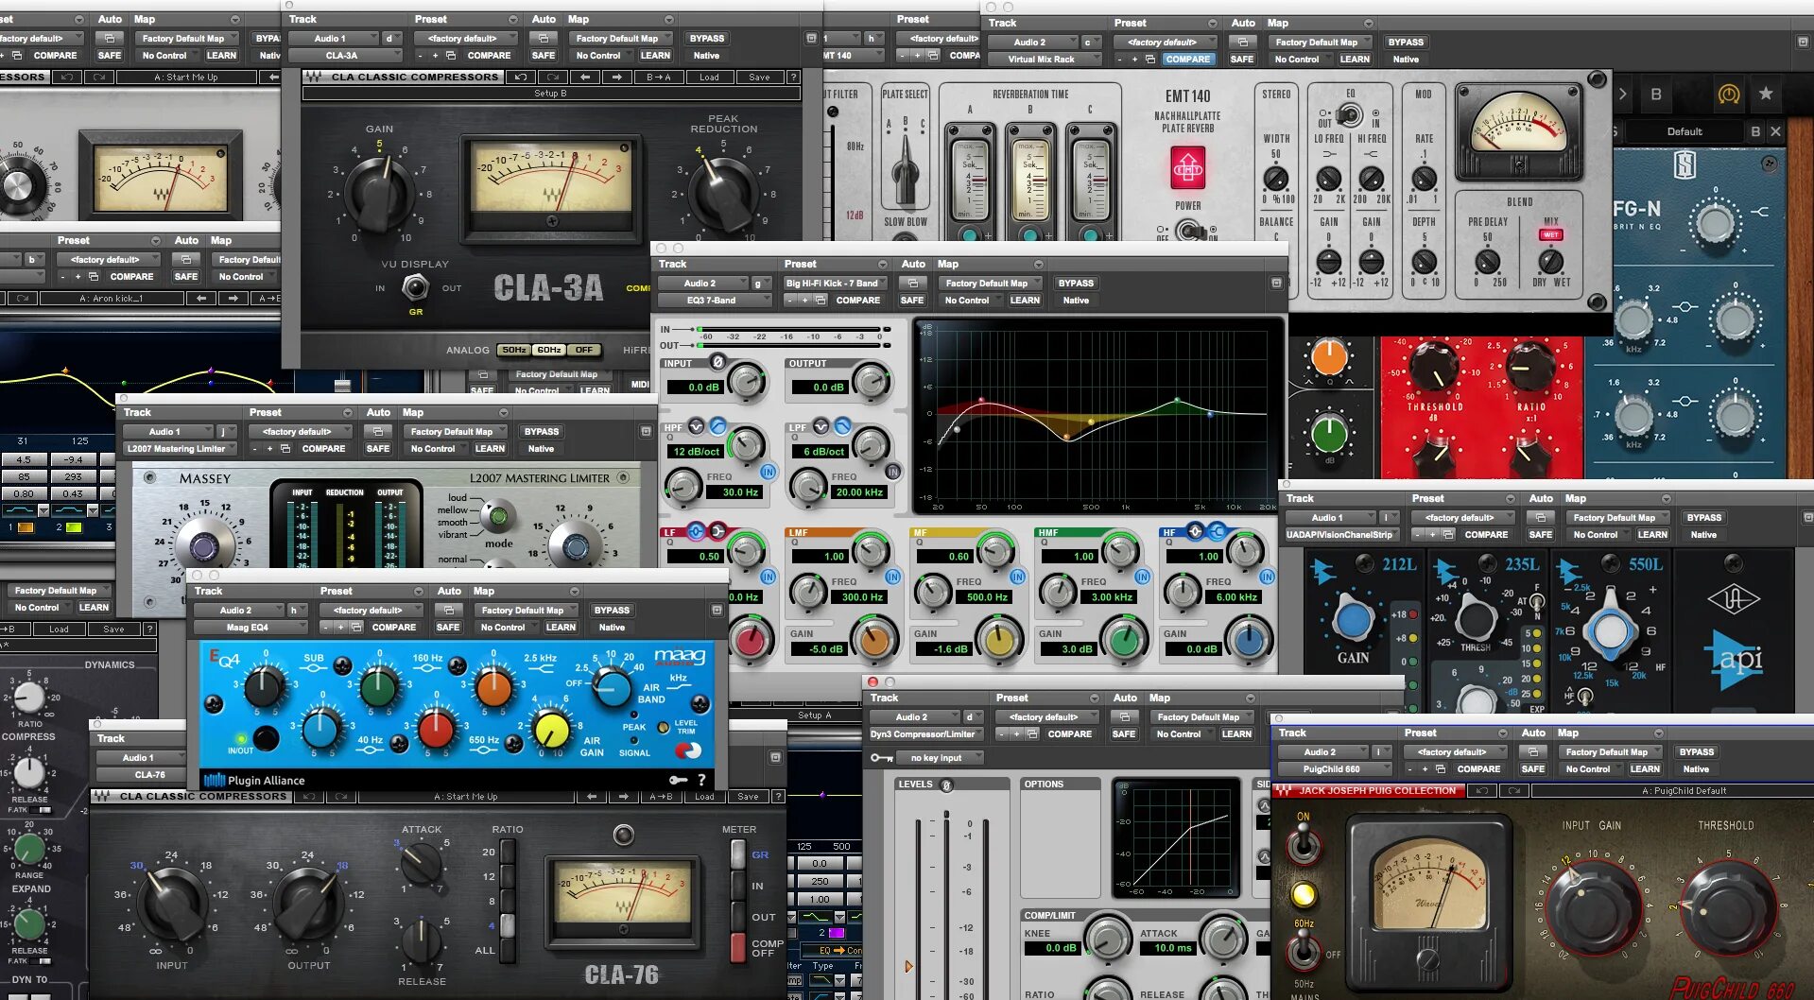Click the CLA-76 redo arrow icon
The width and height of the screenshot is (1814, 1000).
click(340, 797)
